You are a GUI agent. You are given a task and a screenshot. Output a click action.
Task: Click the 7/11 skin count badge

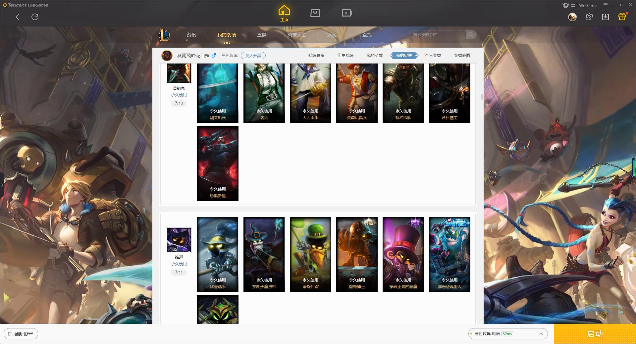pyautogui.click(x=179, y=273)
